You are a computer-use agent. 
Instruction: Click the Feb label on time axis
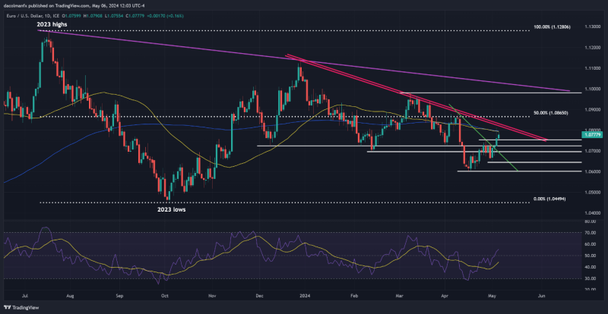tap(354, 295)
